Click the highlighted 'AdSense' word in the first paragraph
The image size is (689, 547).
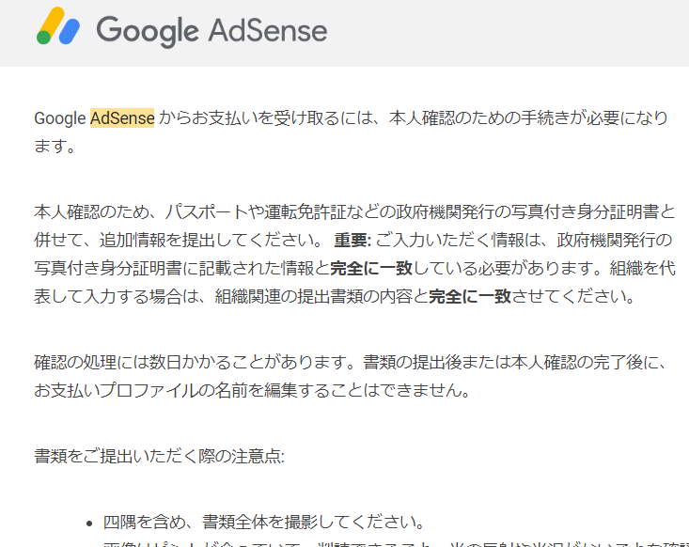click(x=122, y=118)
